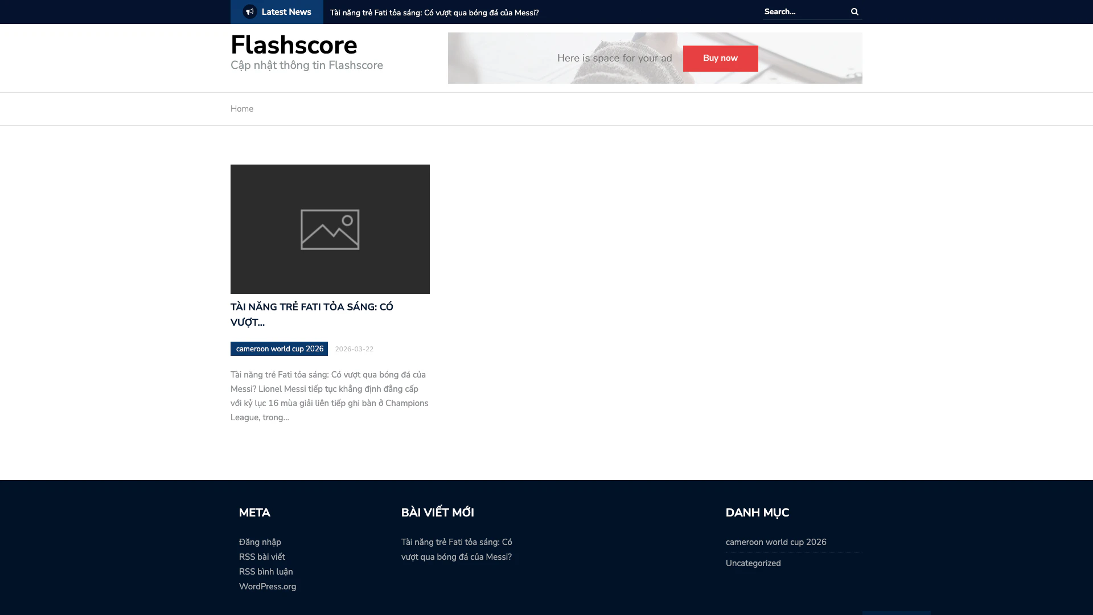
Task: Click the 2026-03-22 post date
Action: pos(354,349)
